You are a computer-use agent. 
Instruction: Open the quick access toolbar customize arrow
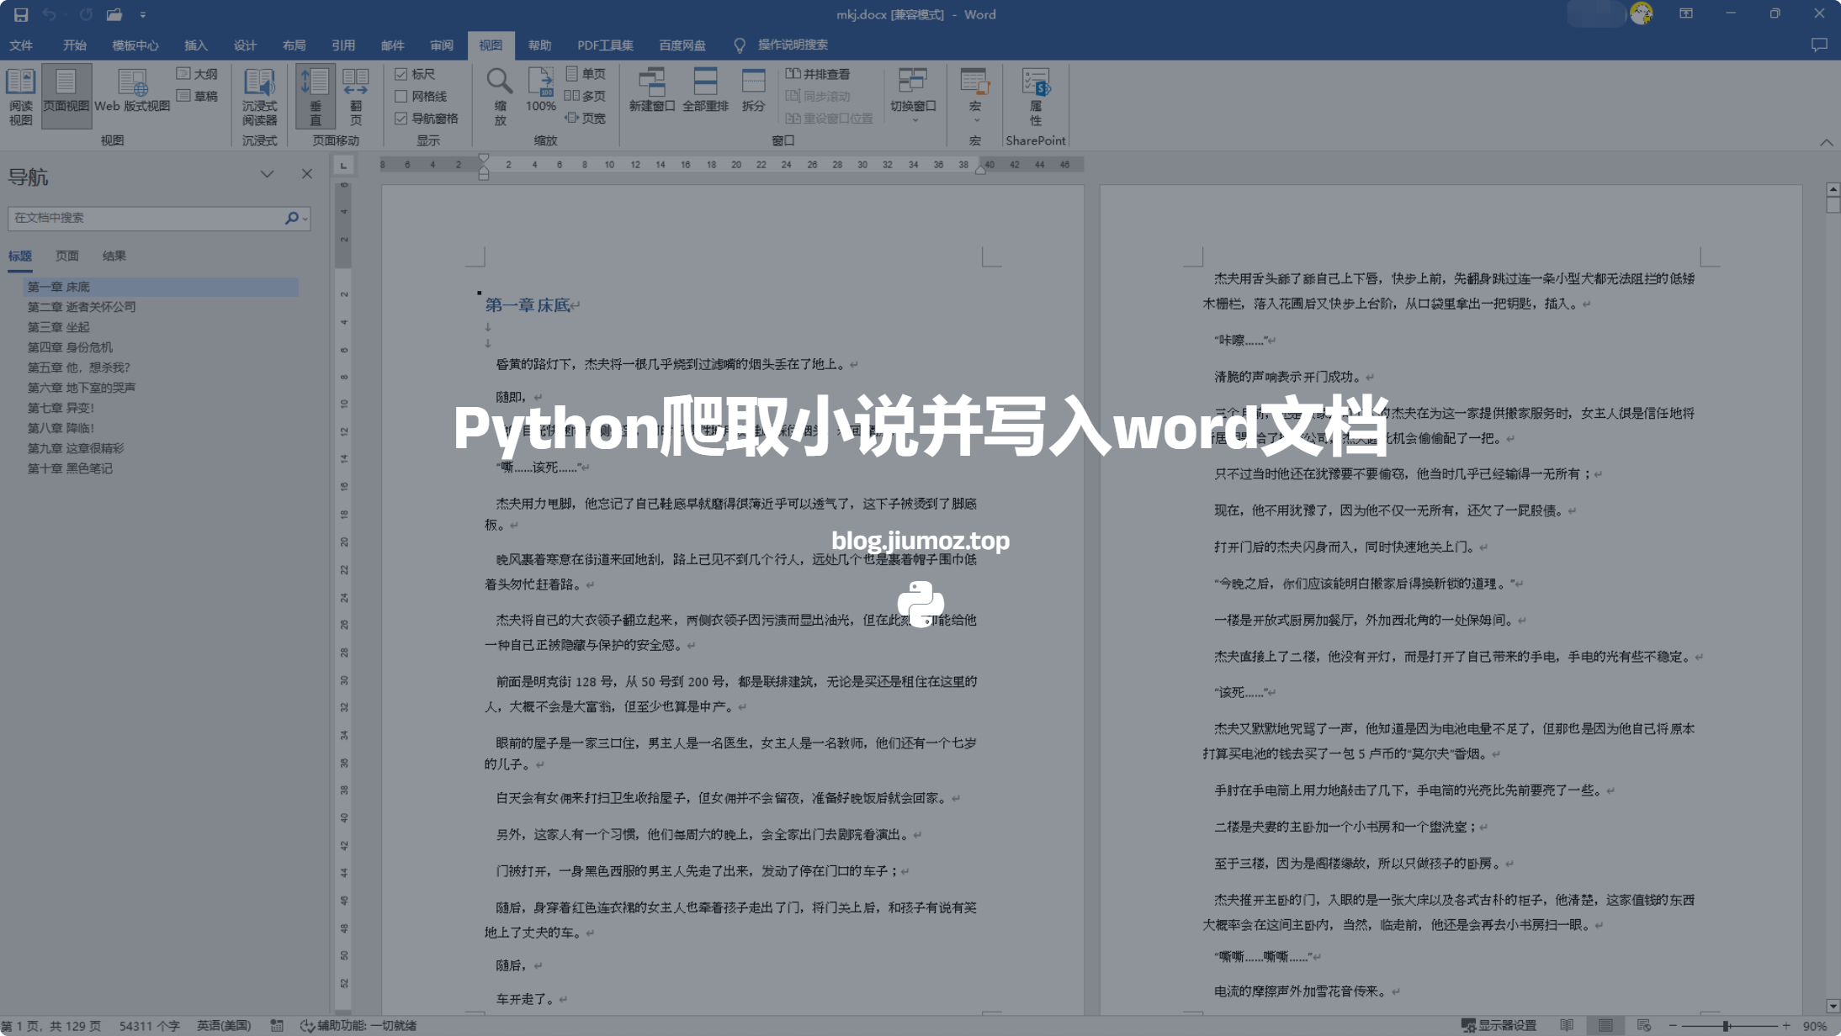pyautogui.click(x=143, y=15)
